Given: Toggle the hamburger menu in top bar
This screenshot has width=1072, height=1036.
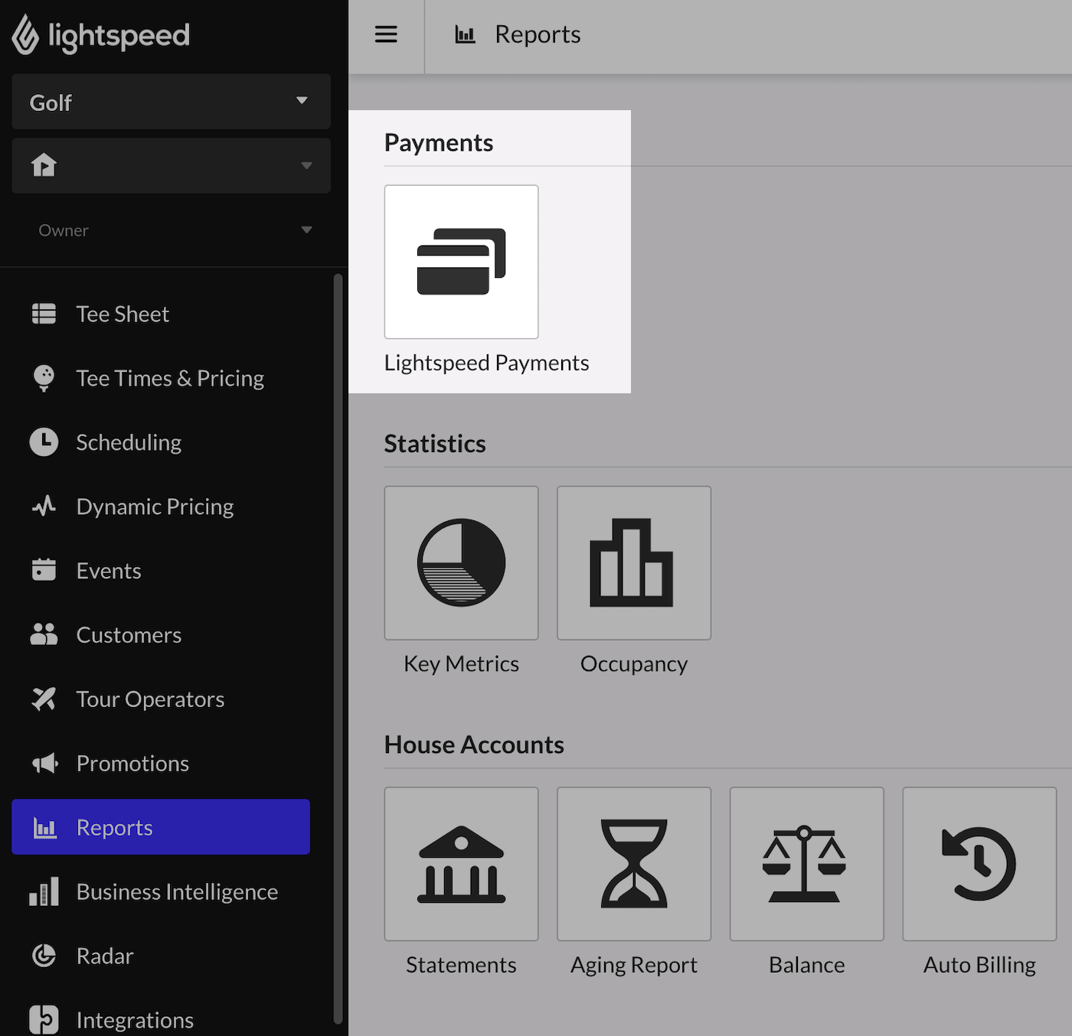Looking at the screenshot, I should [x=386, y=34].
